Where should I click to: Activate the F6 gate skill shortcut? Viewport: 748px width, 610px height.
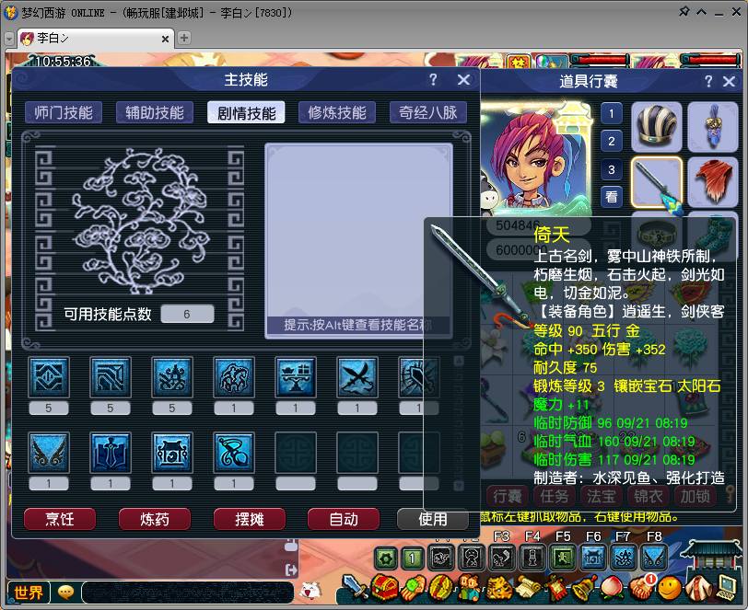point(593,558)
